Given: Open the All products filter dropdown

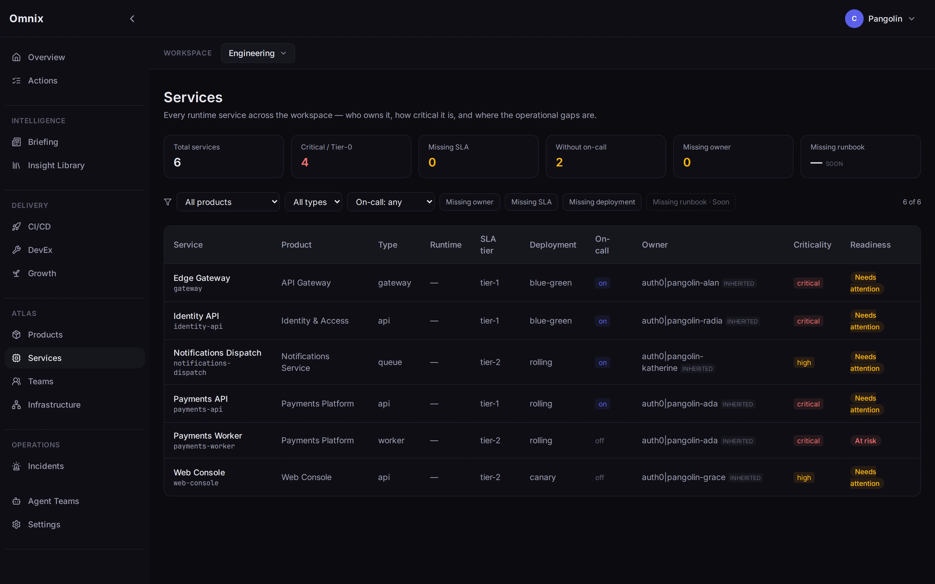Looking at the screenshot, I should point(228,202).
